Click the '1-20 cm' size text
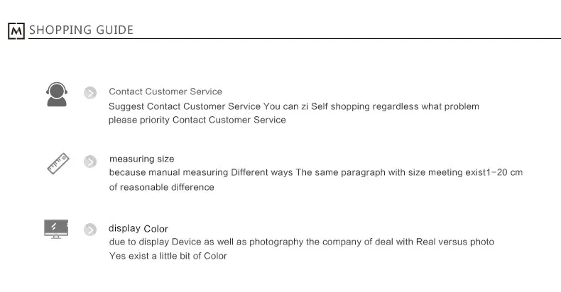This screenshot has height=292, width=561. (x=505, y=172)
